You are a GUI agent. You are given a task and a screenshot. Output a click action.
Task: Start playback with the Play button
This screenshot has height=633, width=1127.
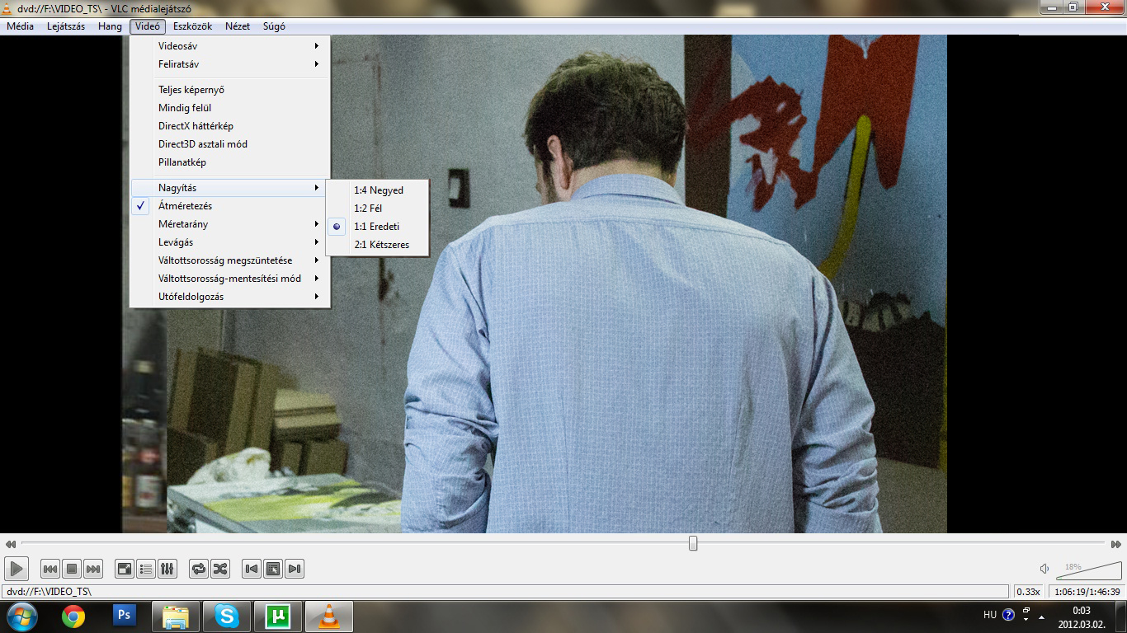(17, 568)
